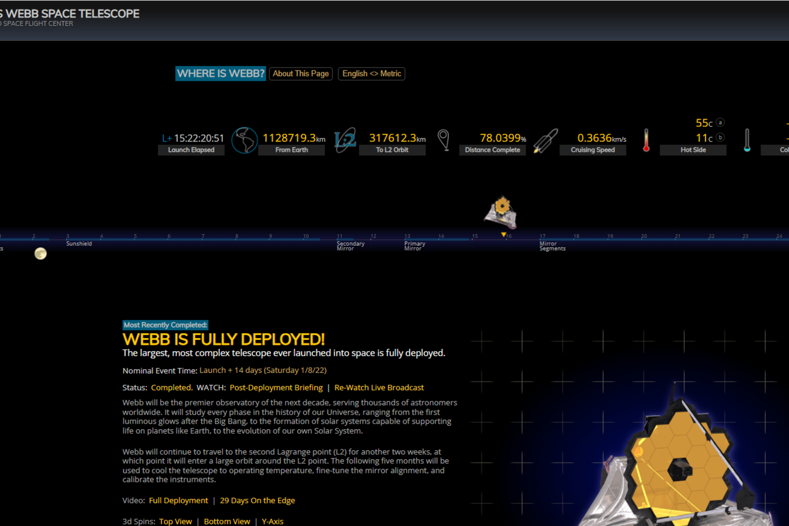Image resolution: width=789 pixels, height=526 pixels.
Task: Open the Re-Watch Live Broadcast link
Action: (379, 388)
